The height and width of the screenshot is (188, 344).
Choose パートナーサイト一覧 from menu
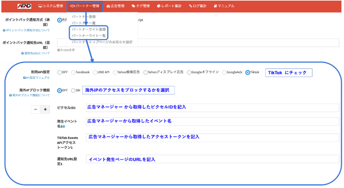88,36
